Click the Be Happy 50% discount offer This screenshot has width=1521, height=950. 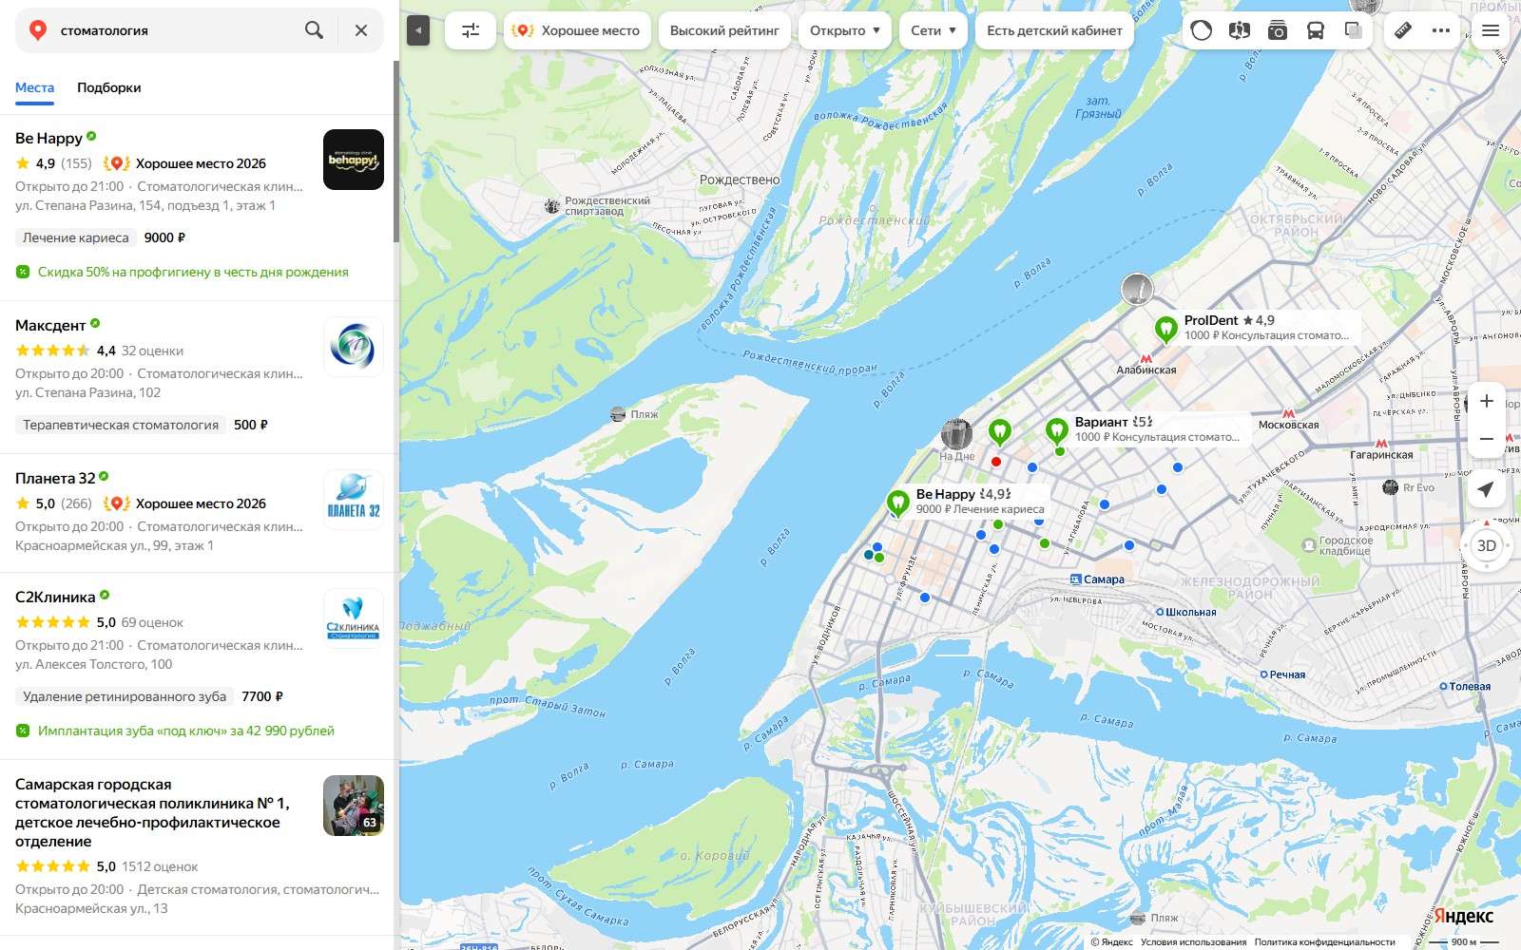coord(193,272)
